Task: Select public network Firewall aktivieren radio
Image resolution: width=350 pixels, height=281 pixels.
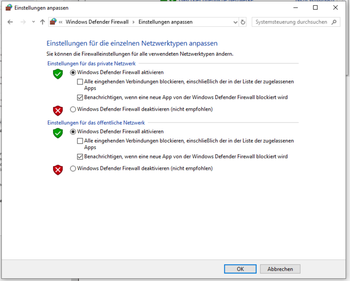Action: [x=73, y=132]
